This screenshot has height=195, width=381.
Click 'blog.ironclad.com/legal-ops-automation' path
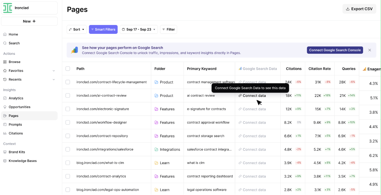108,190
